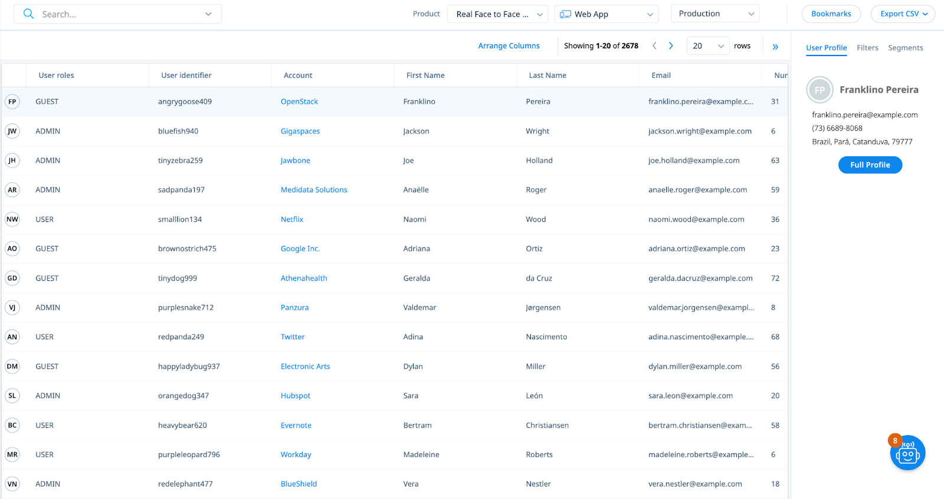Viewport: 944px width, 499px height.
Task: Click email naomi.wood@example.com
Action: pos(696,219)
